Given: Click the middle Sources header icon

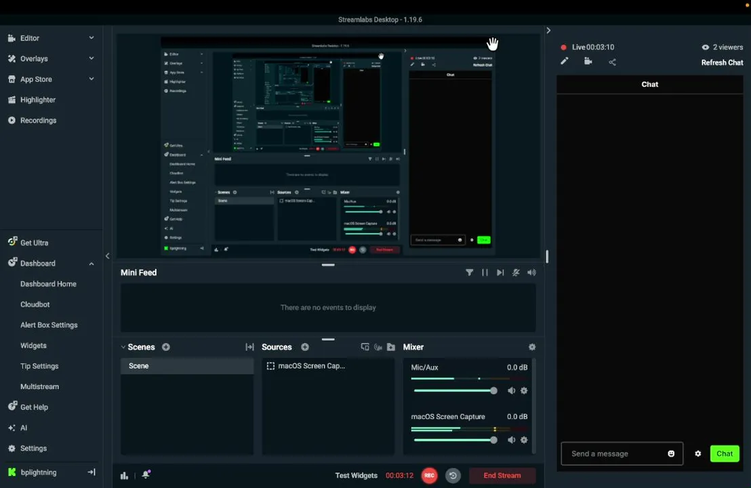Looking at the screenshot, I should (378, 347).
